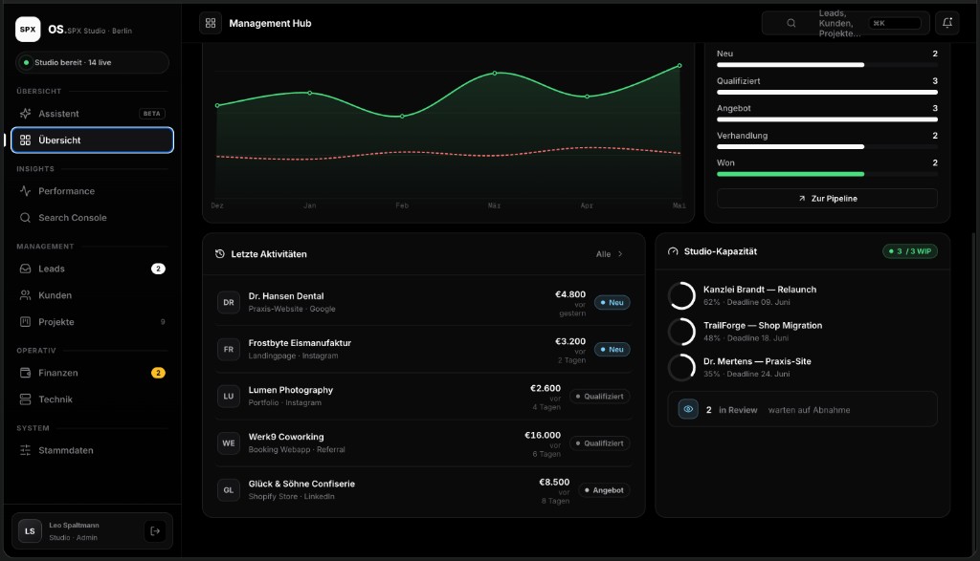Click the Search Console magnifier icon
The image size is (980, 561).
[x=25, y=218]
